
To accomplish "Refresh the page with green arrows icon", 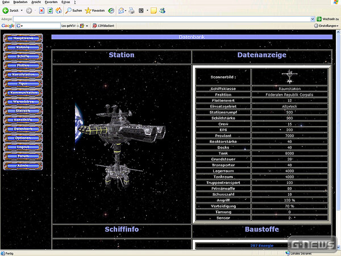I will tap(50, 10).
